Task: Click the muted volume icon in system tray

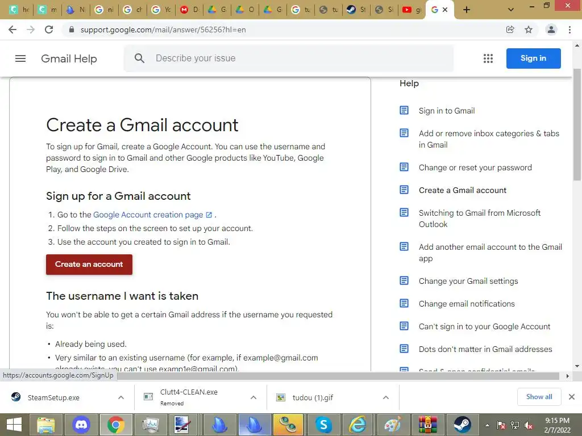Action: pyautogui.click(x=529, y=425)
